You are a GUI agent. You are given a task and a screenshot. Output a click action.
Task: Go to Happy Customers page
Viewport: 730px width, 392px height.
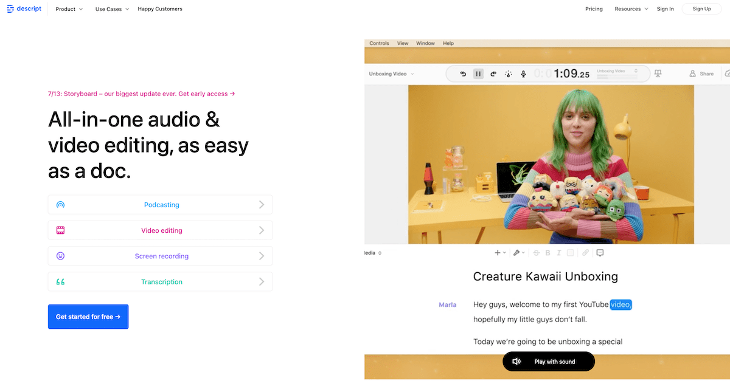(x=160, y=9)
